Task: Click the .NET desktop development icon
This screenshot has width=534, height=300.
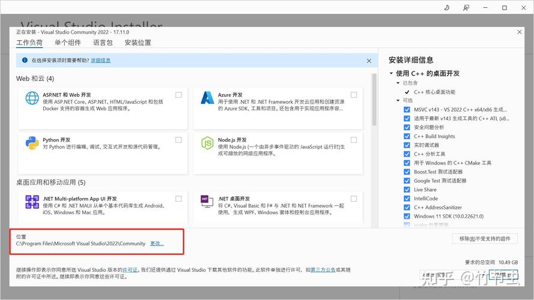Action: point(208,202)
